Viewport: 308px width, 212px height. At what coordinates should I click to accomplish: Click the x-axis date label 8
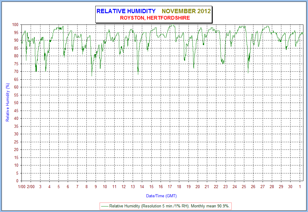point(87,187)
